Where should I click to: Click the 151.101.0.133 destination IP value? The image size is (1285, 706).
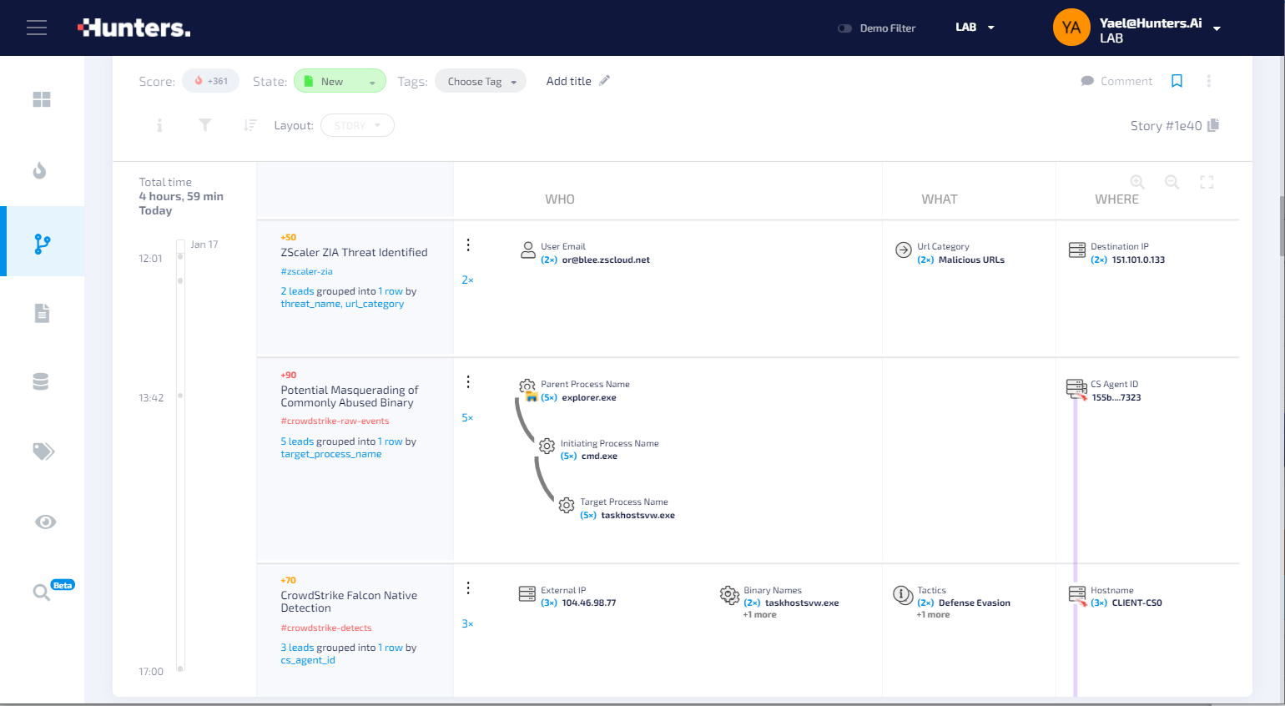coord(1138,260)
